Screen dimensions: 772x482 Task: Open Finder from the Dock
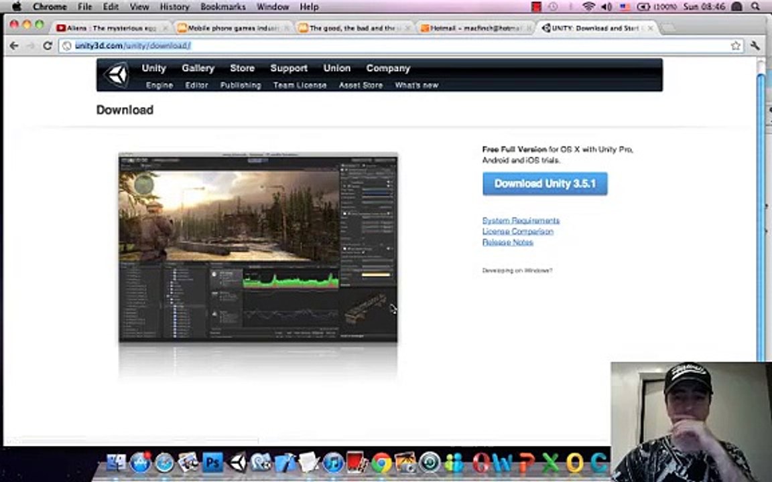(x=116, y=463)
